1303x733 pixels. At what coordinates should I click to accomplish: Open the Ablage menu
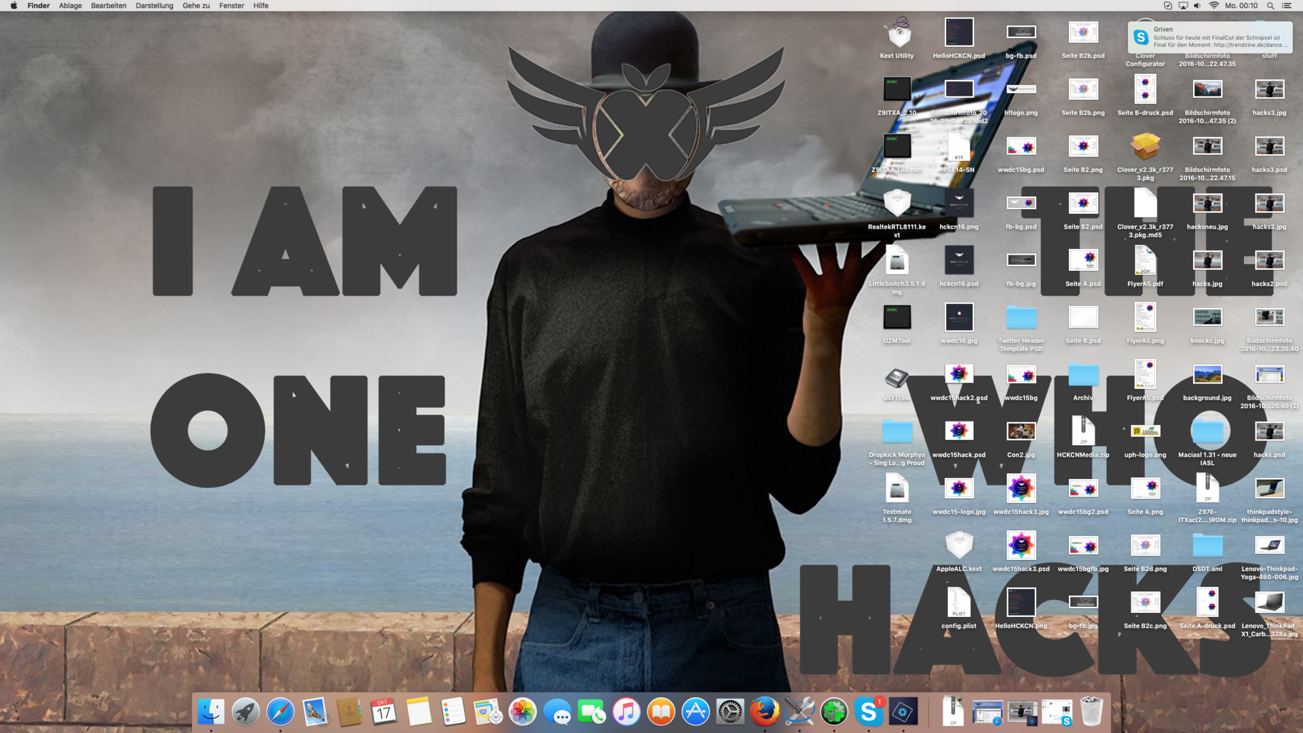[70, 5]
